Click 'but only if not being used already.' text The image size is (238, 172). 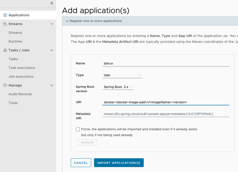107,135
